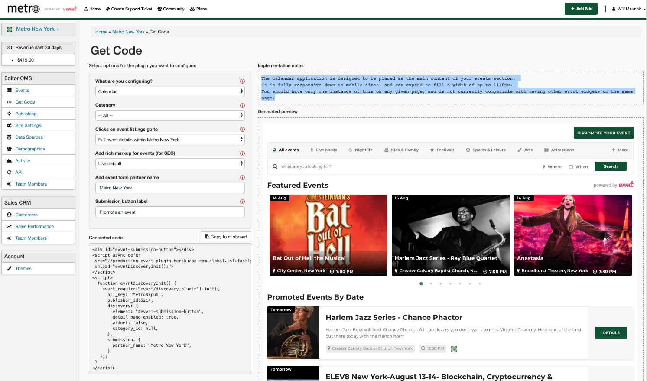Viewport: 647px width, 381px height.
Task: Click the API icon in the sidebar
Action: click(x=9, y=172)
